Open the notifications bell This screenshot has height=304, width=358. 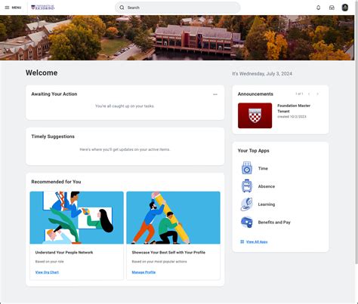pos(319,8)
